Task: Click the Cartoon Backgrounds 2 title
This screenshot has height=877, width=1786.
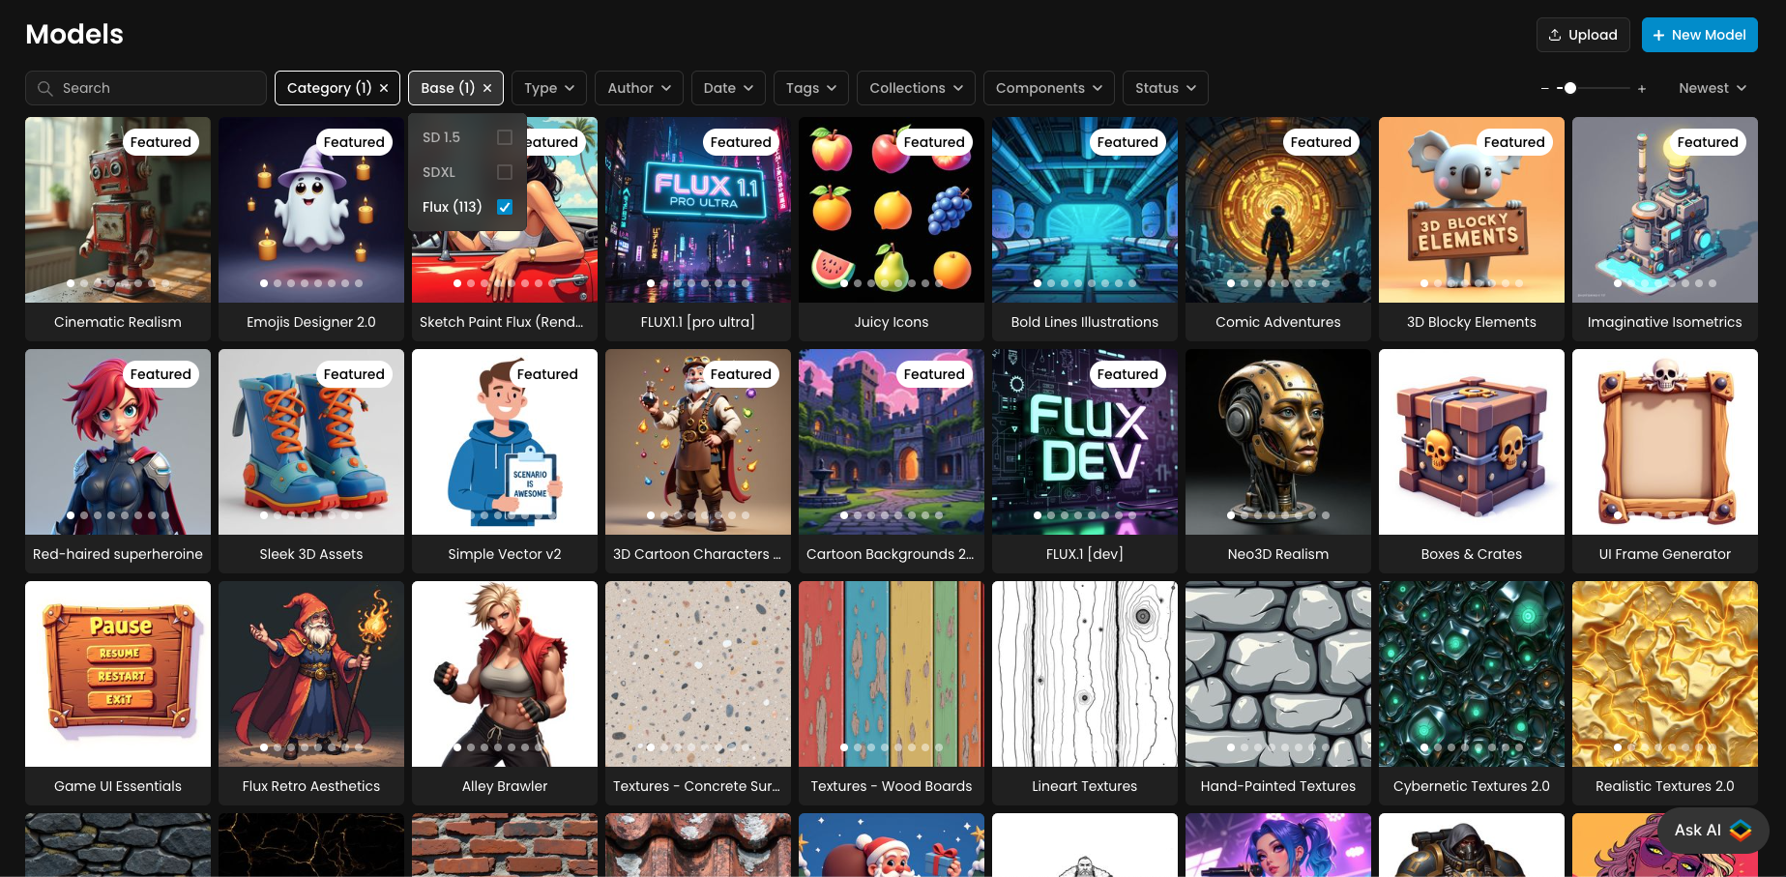Action: click(x=891, y=554)
